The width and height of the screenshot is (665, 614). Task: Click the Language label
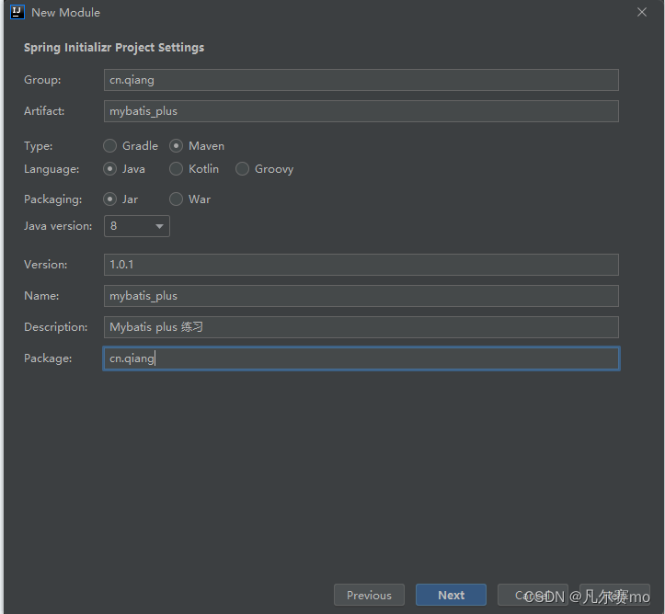click(52, 169)
